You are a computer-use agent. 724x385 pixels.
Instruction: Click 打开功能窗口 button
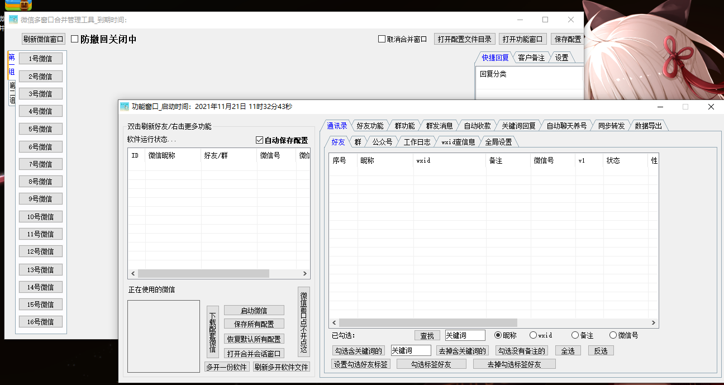pyautogui.click(x=522, y=39)
